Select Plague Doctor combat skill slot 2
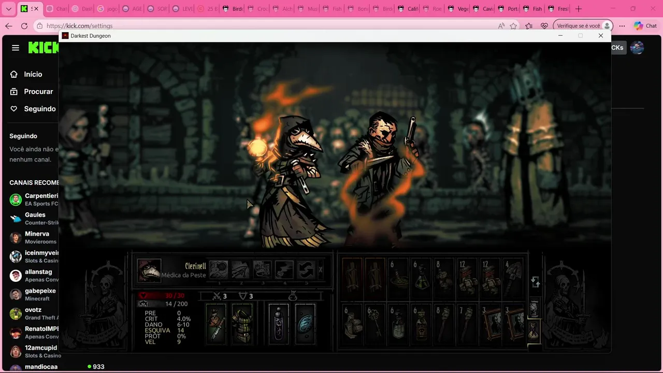This screenshot has height=373, width=663. coord(240,270)
